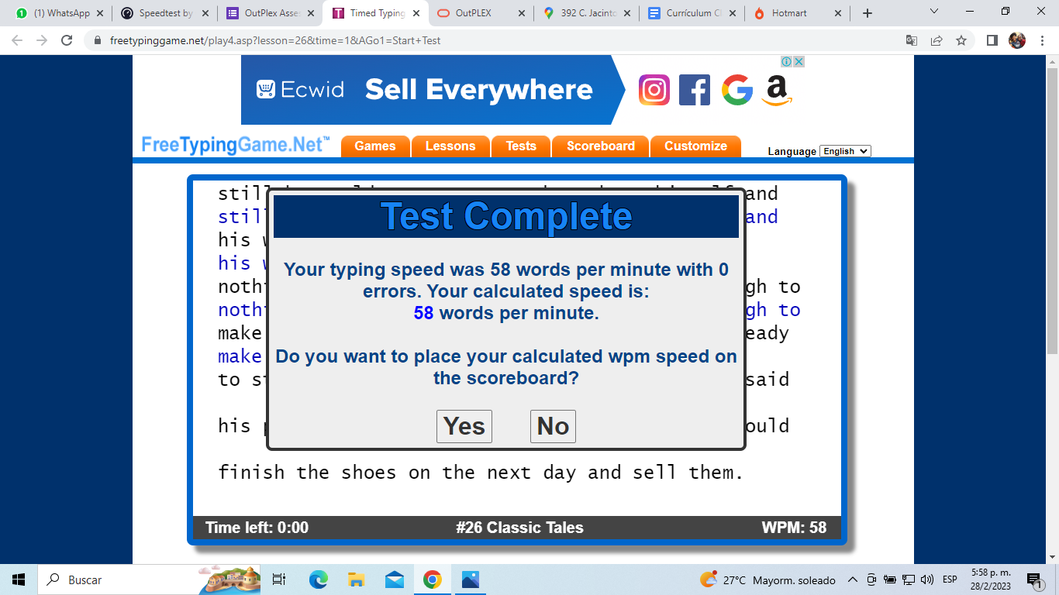This screenshot has height=595, width=1059.
Task: Switch to the Hotmart browser tab
Action: [x=799, y=13]
